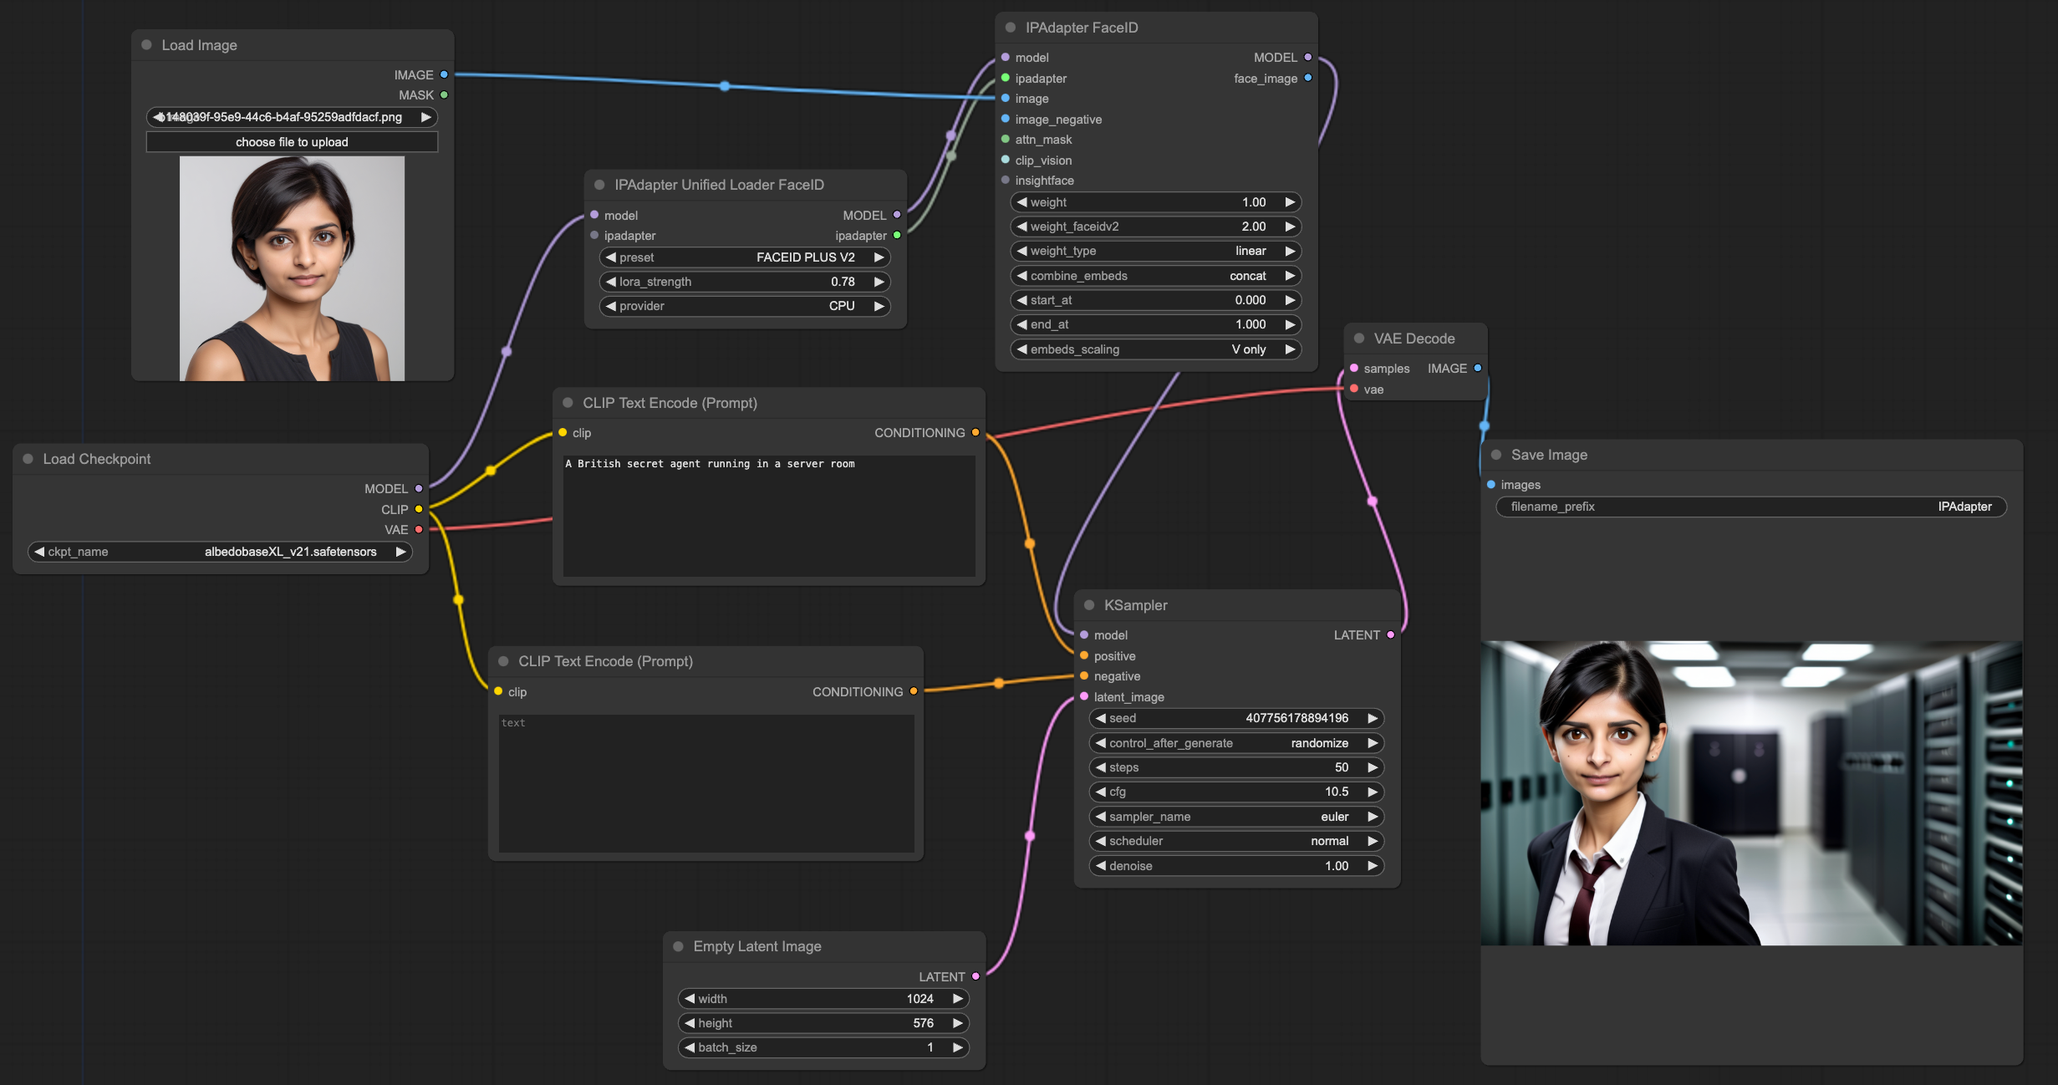
Task: Click the clip input port of the empty-text prompt node
Action: 498,692
